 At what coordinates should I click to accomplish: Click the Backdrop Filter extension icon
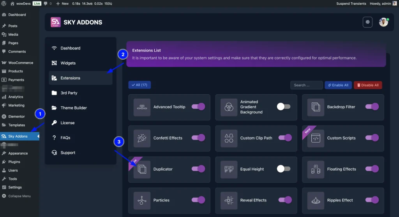click(316, 107)
